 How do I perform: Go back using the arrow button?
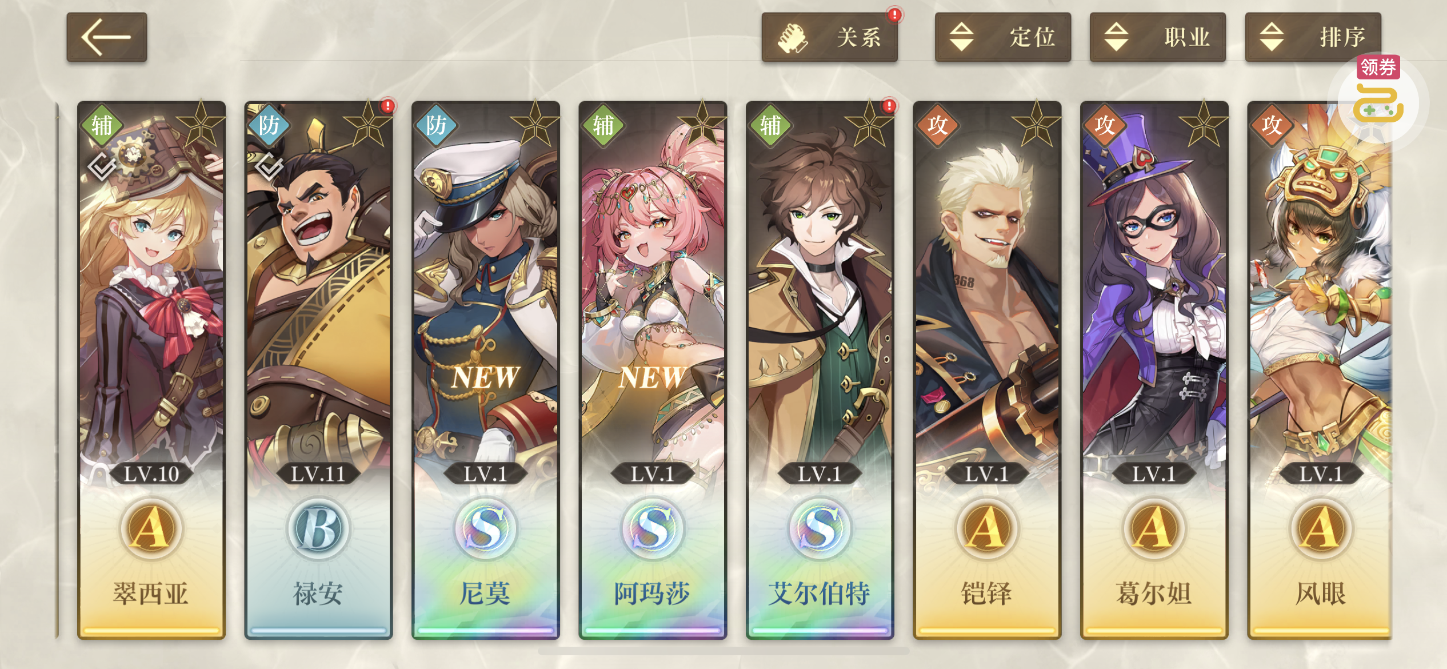tap(107, 37)
